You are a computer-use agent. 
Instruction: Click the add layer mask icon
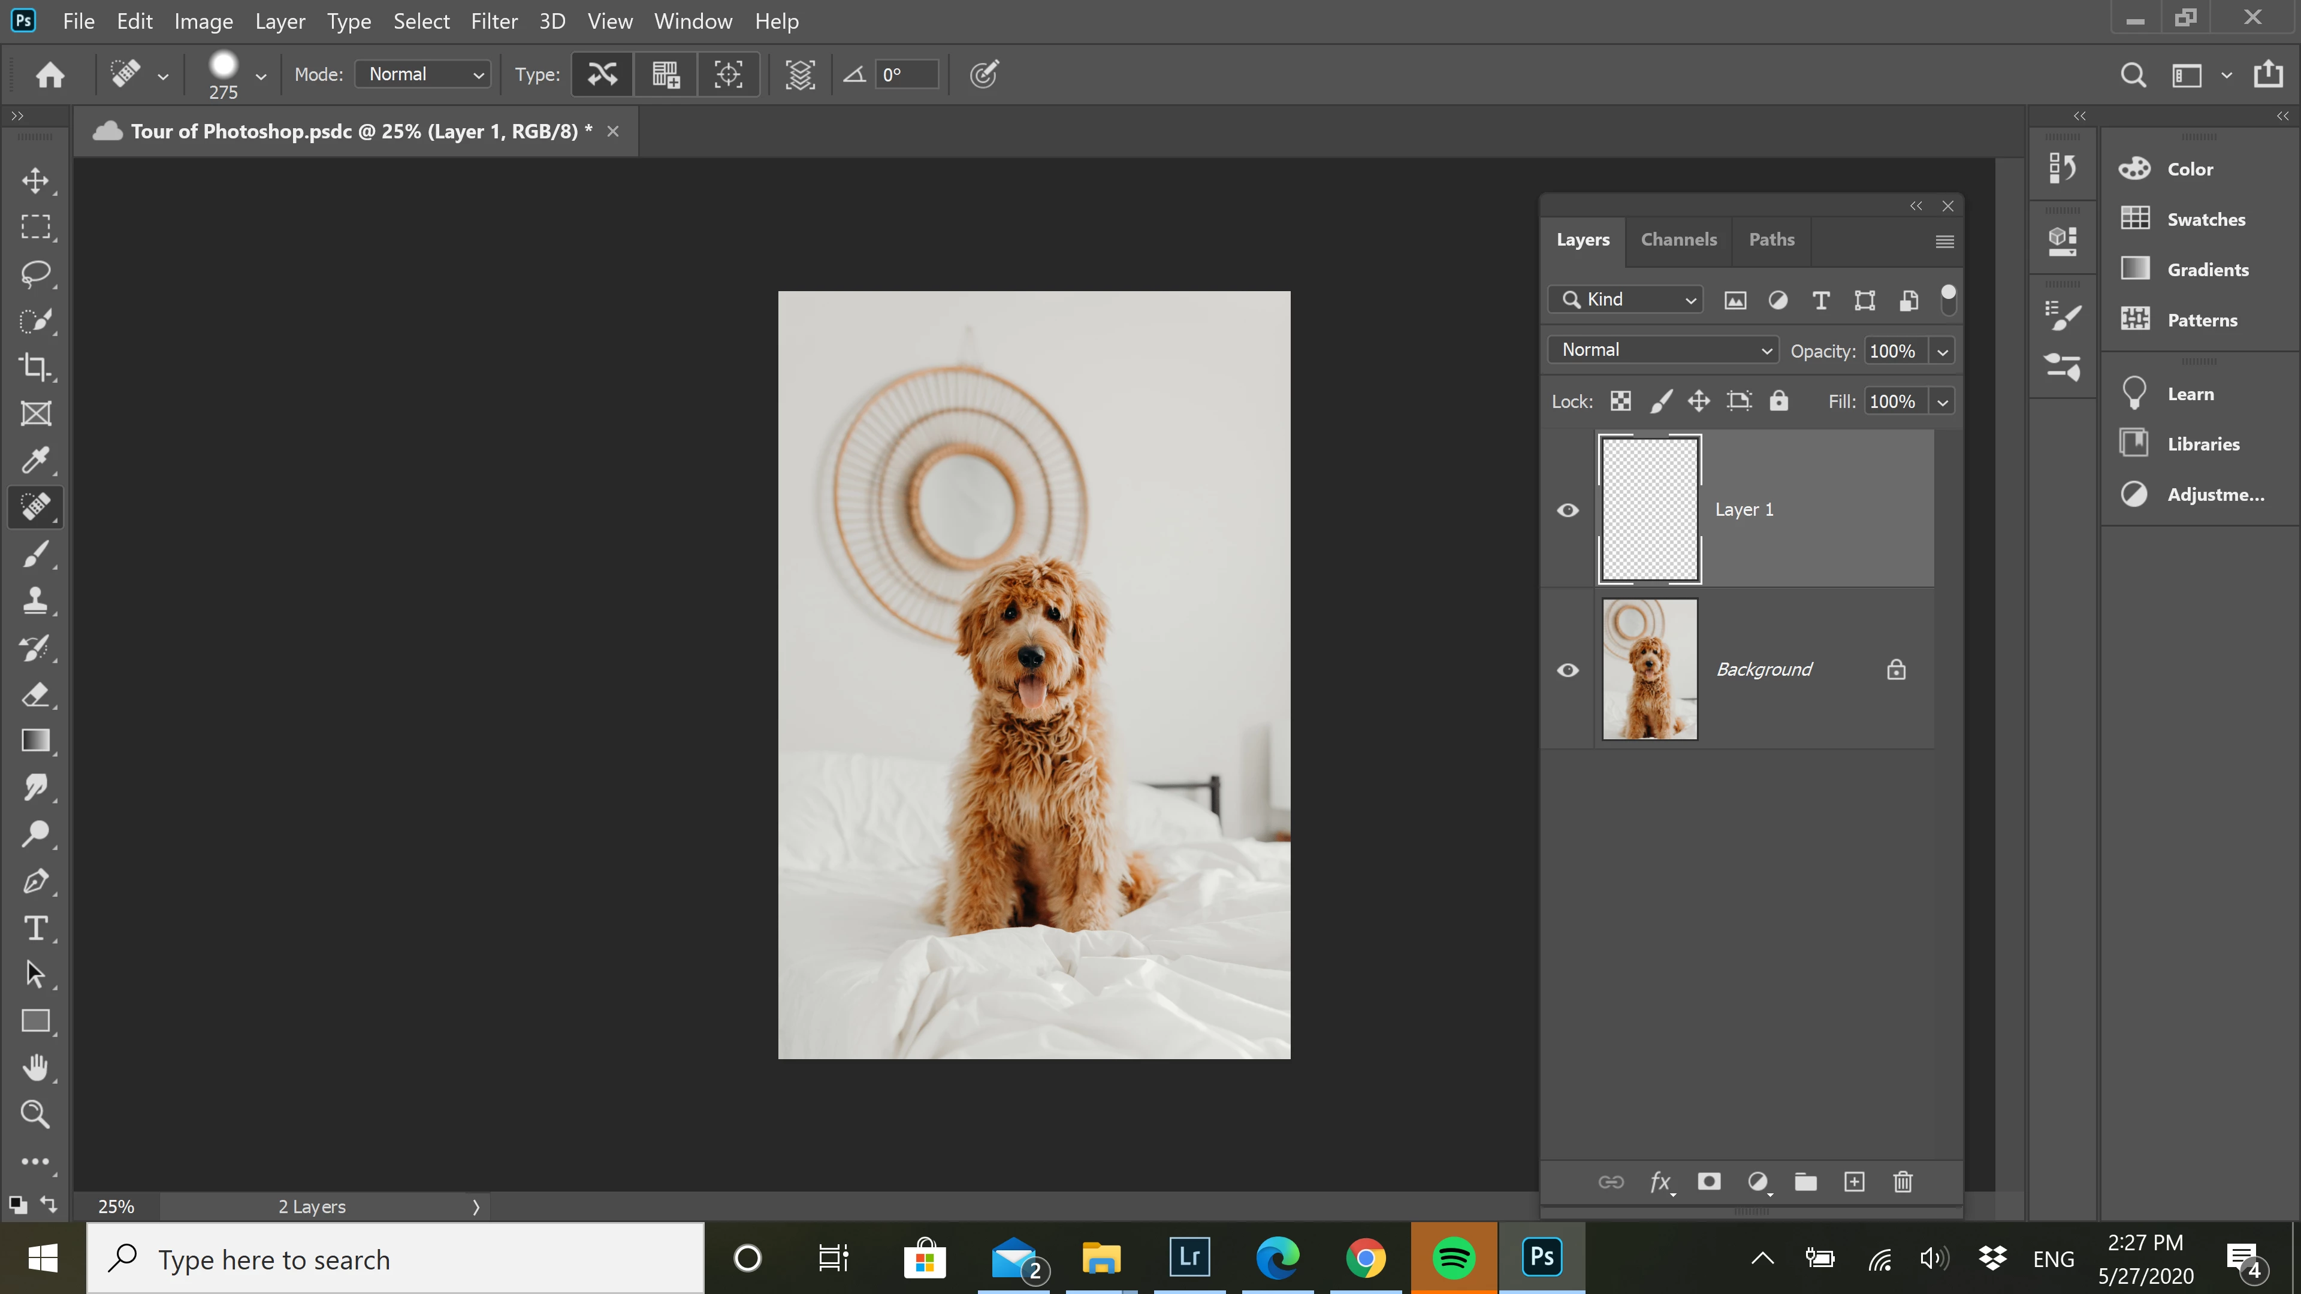(x=1709, y=1181)
